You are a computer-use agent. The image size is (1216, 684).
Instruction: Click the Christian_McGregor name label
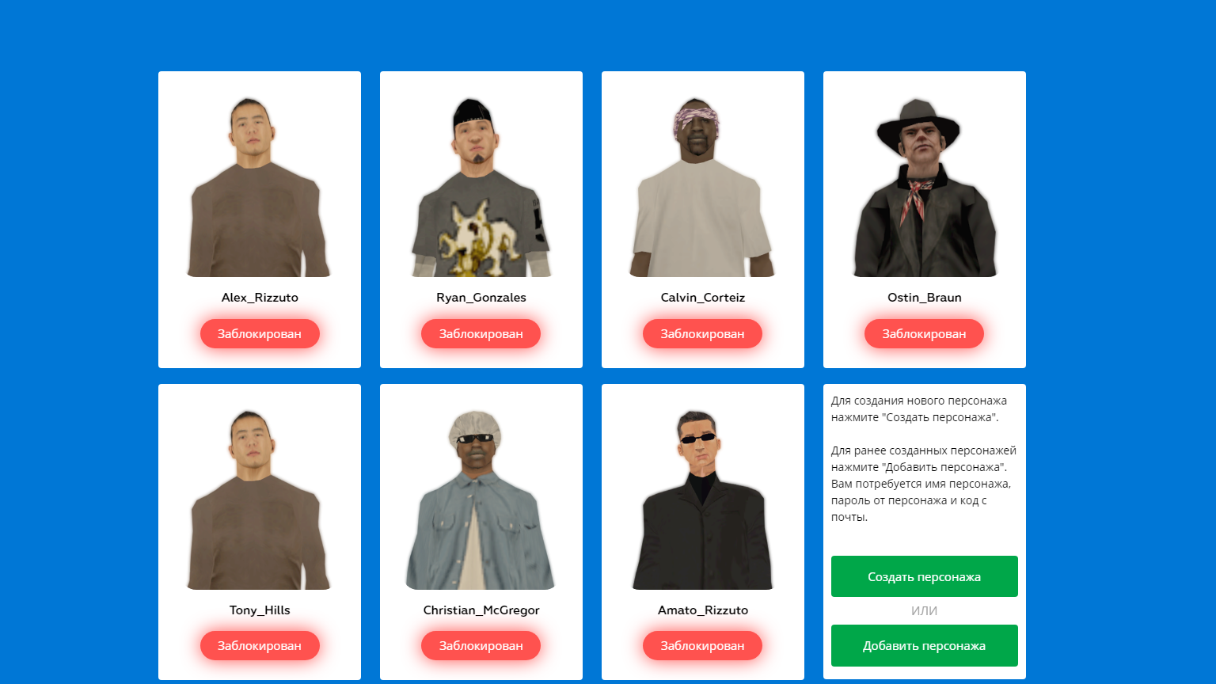(481, 610)
